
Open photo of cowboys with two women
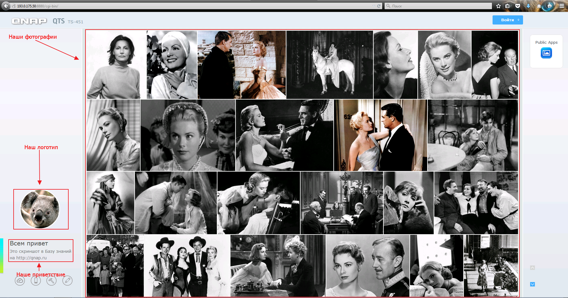coord(187,266)
